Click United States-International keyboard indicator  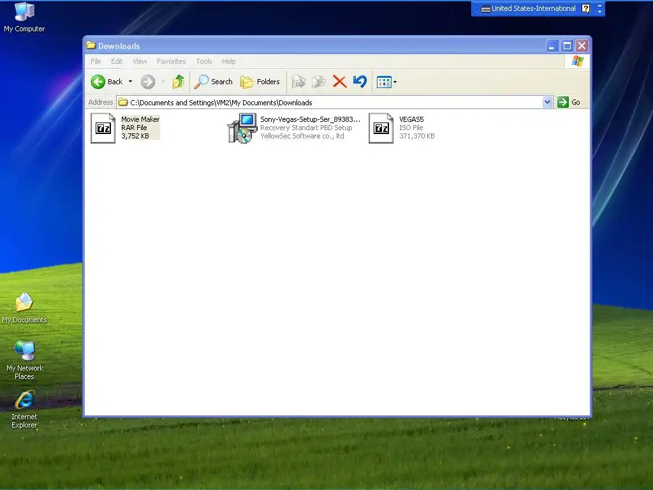pos(528,8)
